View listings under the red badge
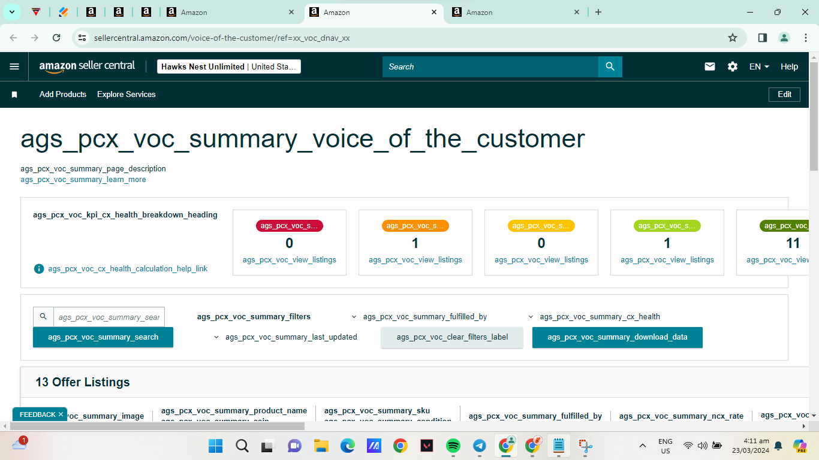 point(290,259)
